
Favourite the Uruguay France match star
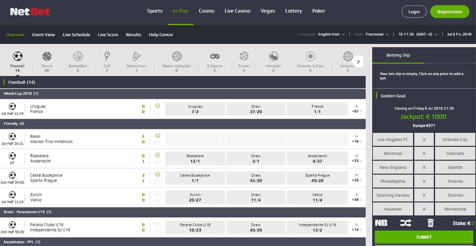pyautogui.click(x=357, y=106)
